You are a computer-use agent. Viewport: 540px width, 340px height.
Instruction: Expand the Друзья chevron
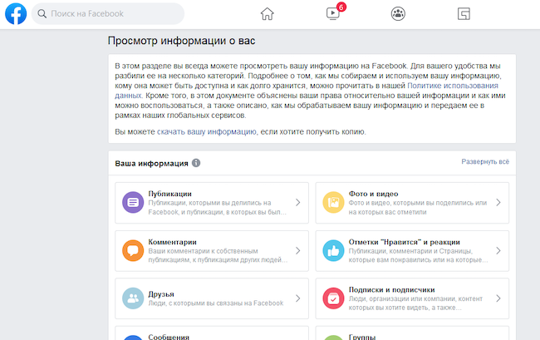298,298
